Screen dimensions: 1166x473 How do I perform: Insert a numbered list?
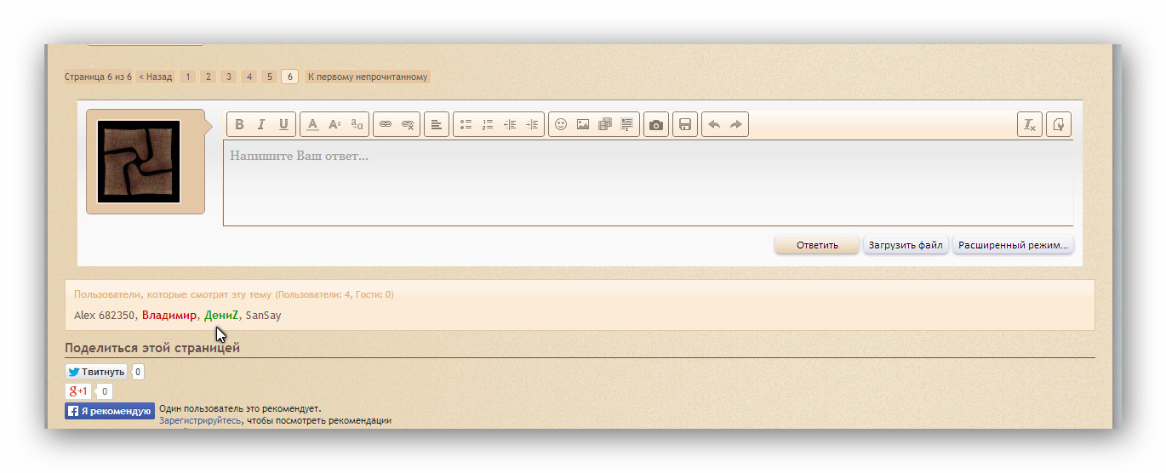(x=488, y=124)
